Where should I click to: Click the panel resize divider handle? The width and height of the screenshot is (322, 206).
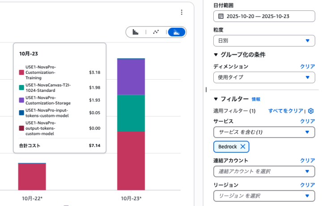tap(206, 90)
